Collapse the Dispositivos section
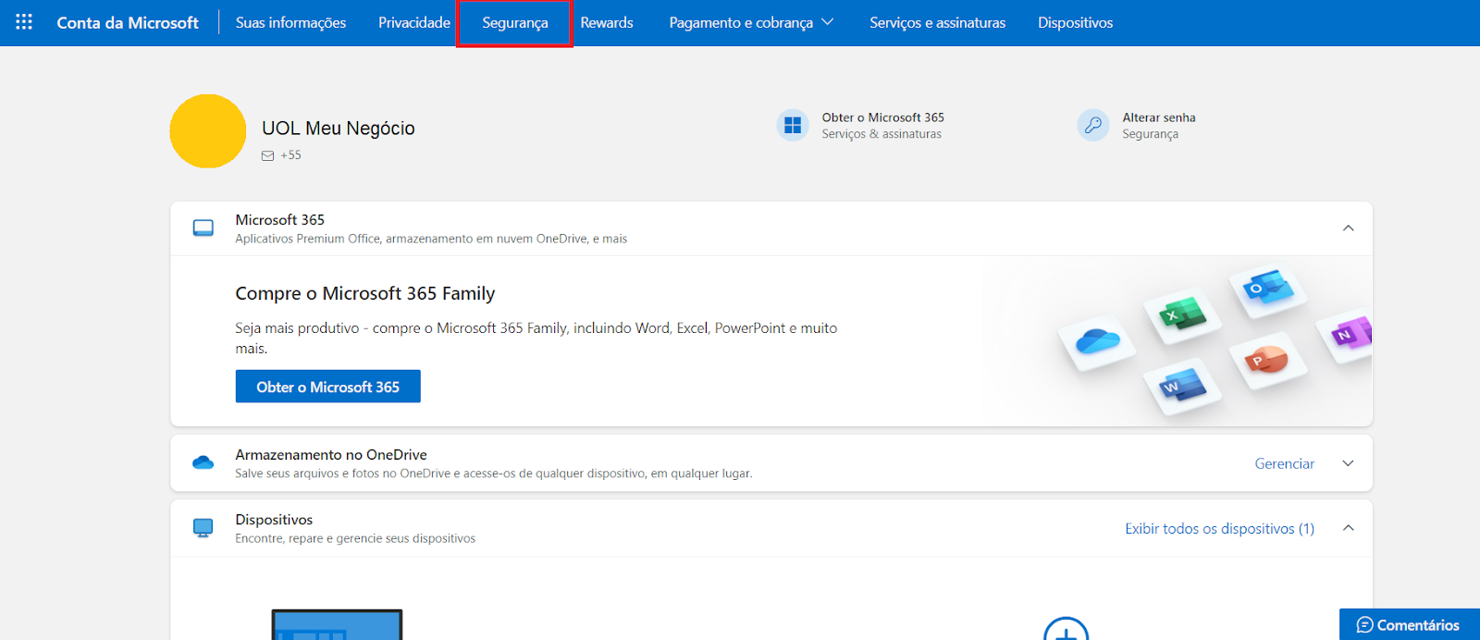 coord(1348,528)
